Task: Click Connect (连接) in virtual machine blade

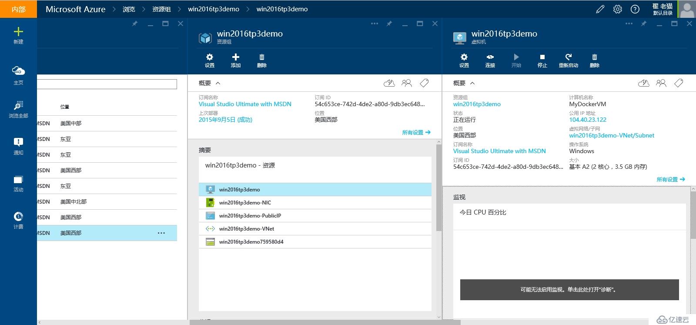Action: pyautogui.click(x=490, y=60)
